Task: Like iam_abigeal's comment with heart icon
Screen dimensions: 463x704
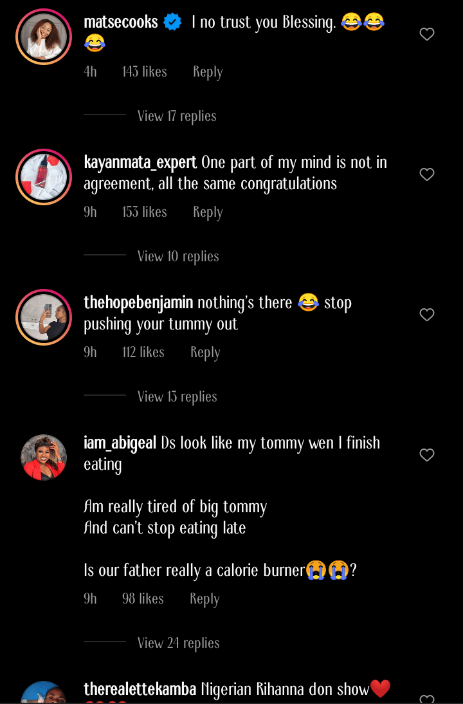Action: coord(427,455)
